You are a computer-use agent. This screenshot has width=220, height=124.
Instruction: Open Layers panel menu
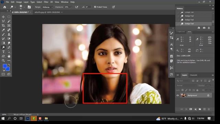point(213,75)
